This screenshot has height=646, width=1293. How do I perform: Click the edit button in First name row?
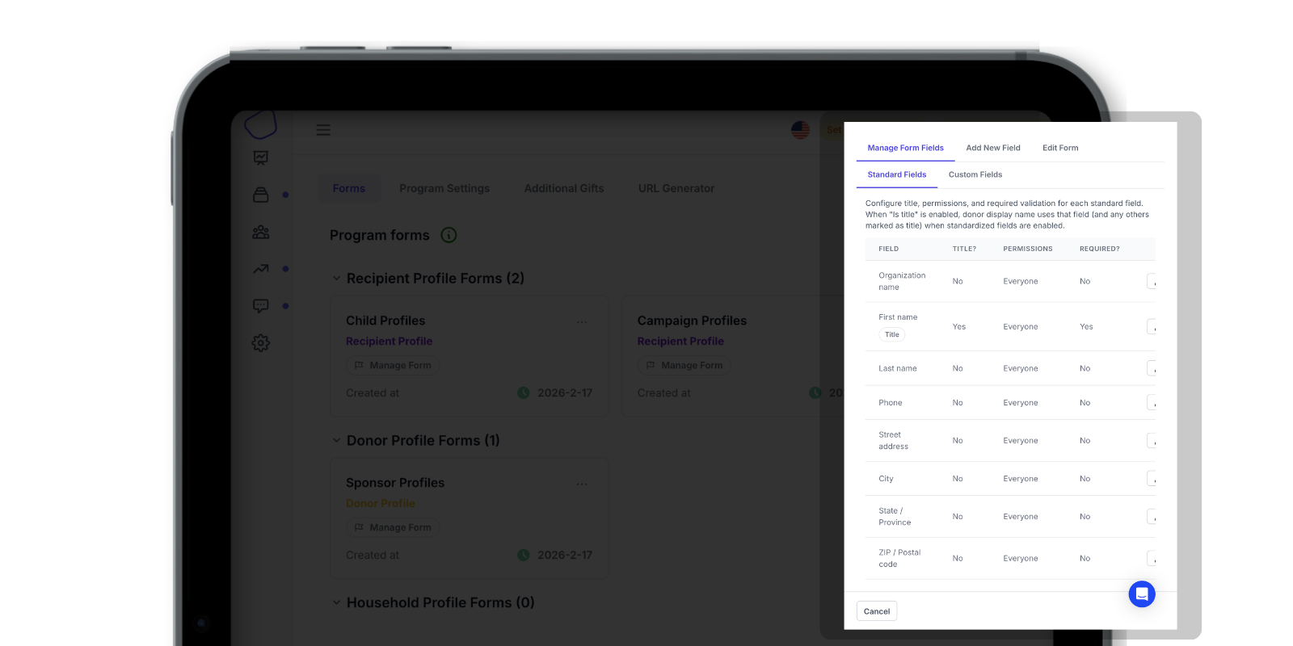(1152, 327)
